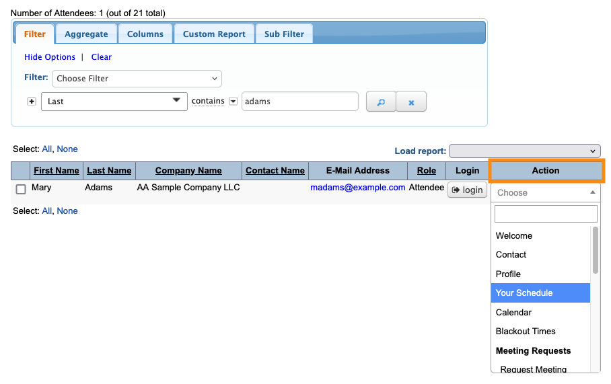Sort by Last Name column header
The image size is (611, 384).
click(x=109, y=171)
